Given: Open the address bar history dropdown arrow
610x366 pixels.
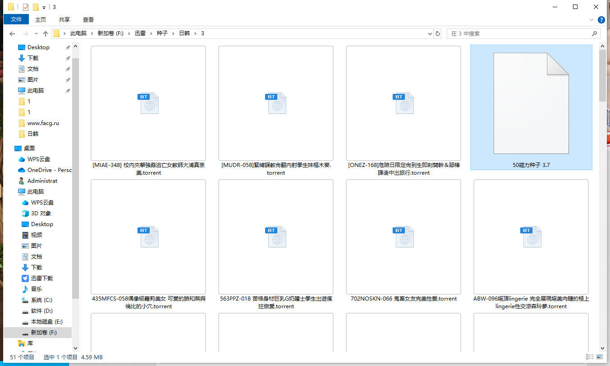Looking at the screenshot, I should [x=430, y=34].
